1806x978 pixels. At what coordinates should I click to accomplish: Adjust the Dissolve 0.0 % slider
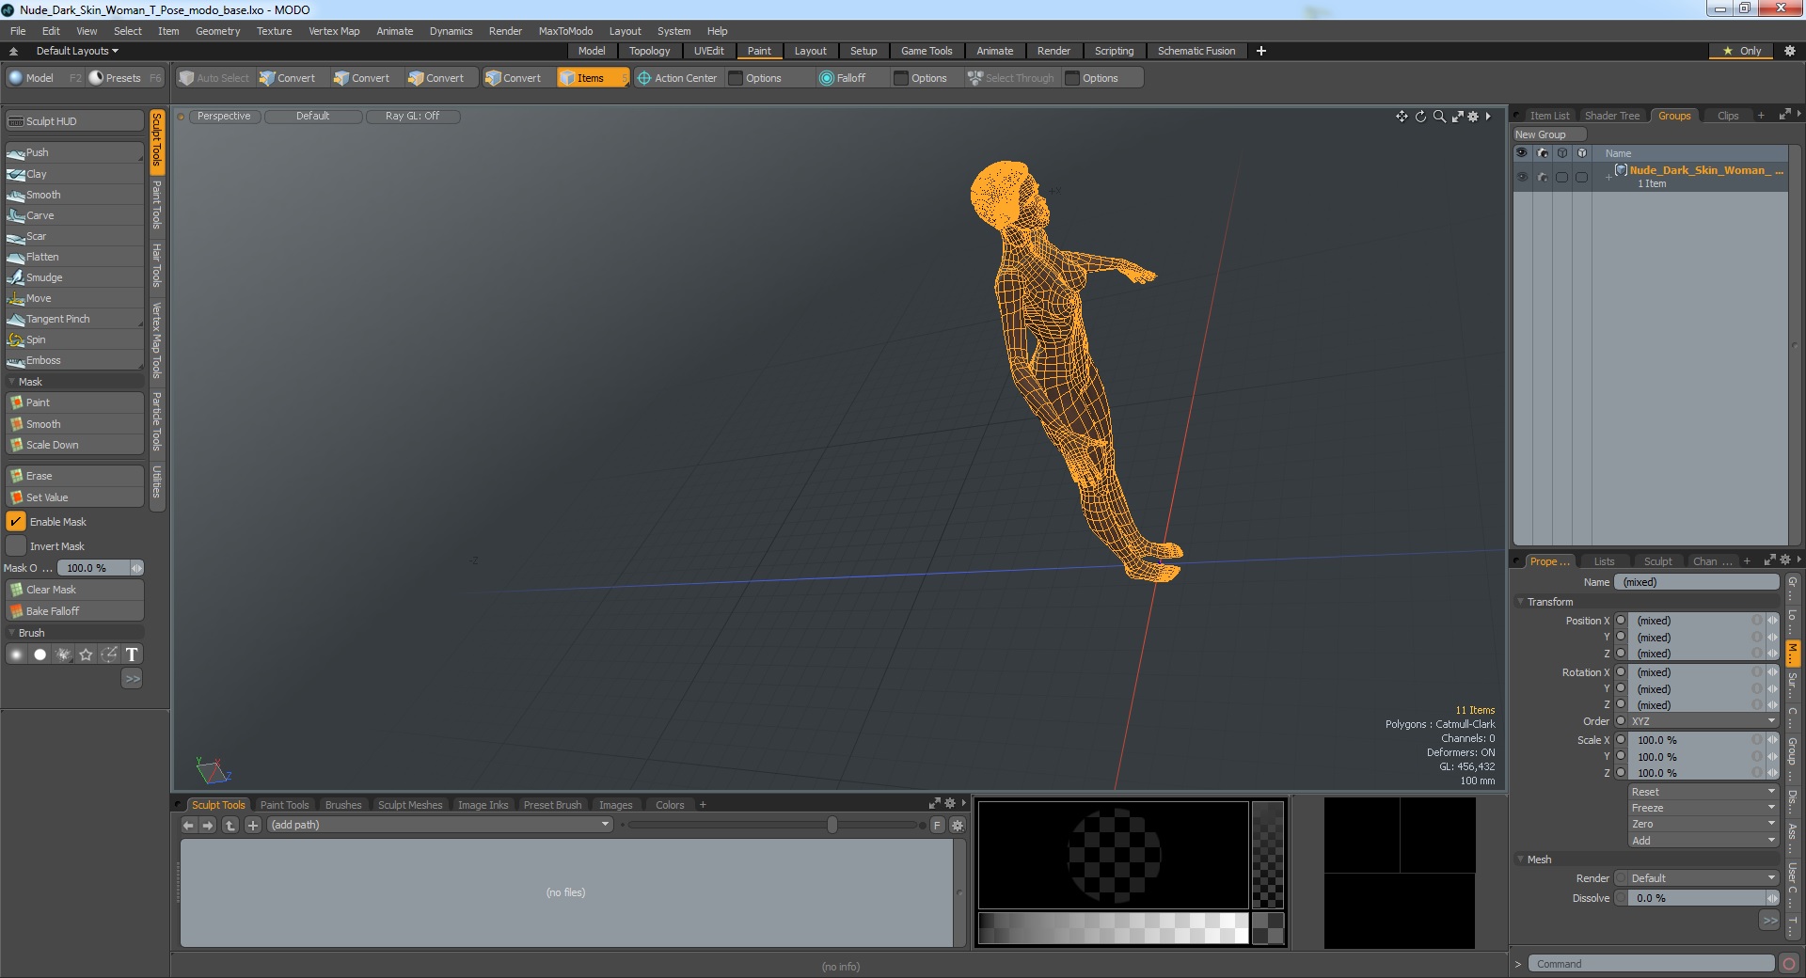(1703, 898)
